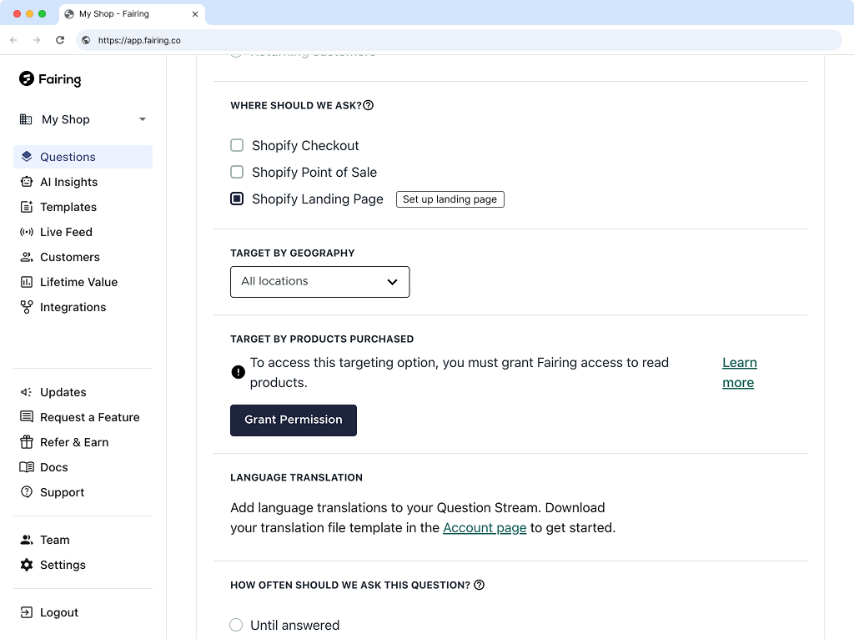The width and height of the screenshot is (854, 639).
Task: Enable the Shopify Checkout option
Action: click(x=237, y=145)
